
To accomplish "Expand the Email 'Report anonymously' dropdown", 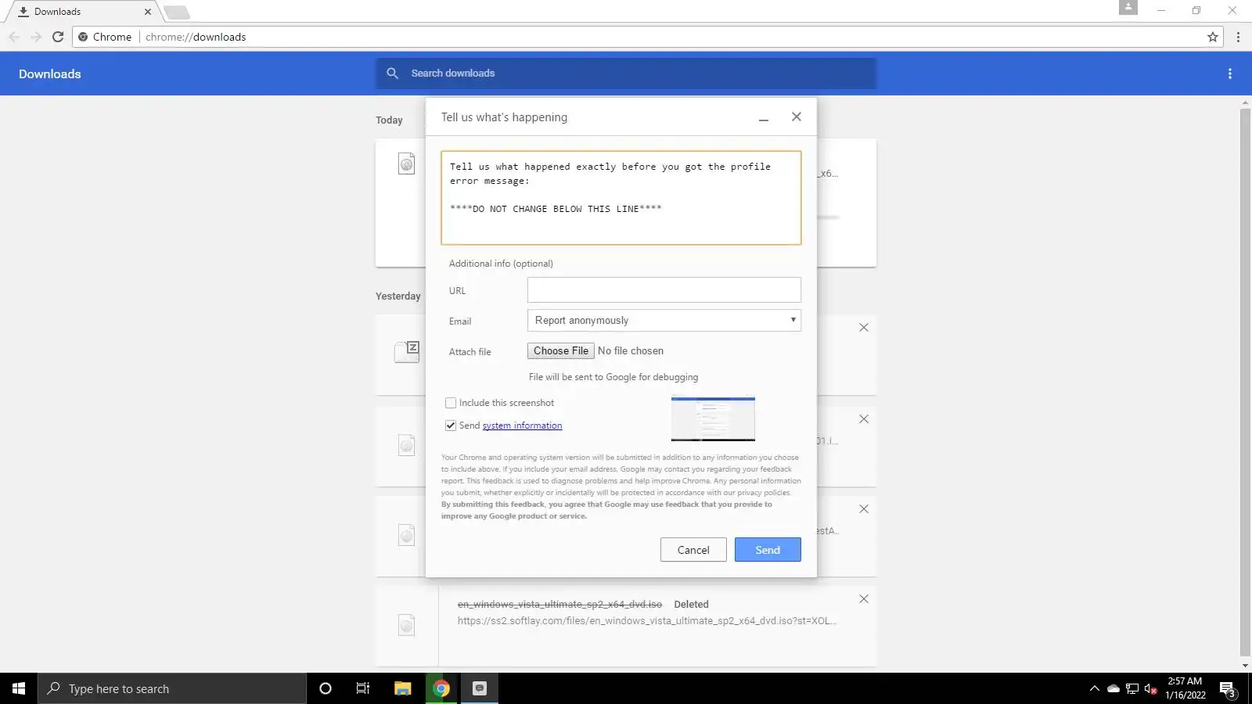I will pos(664,321).
